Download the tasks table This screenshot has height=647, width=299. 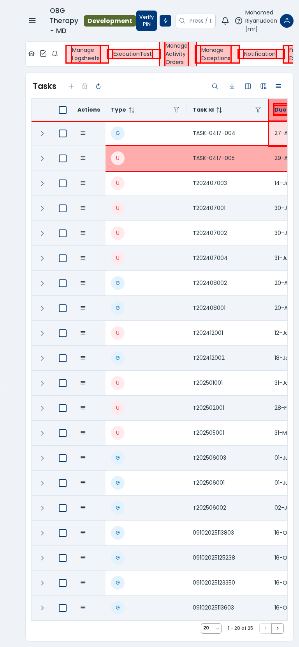tap(232, 86)
